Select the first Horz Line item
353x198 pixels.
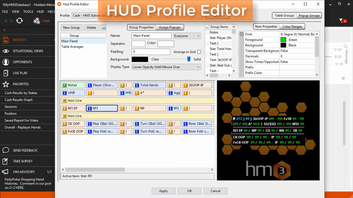coord(137,101)
